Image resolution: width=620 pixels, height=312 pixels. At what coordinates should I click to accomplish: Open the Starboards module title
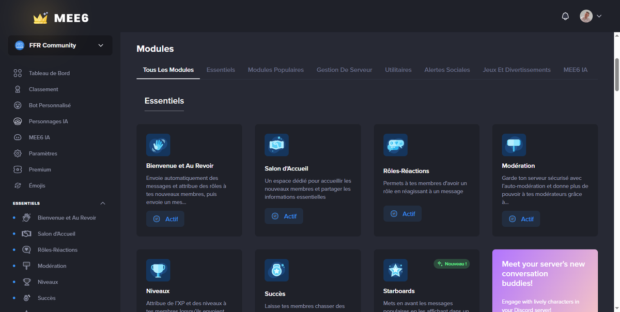click(x=399, y=291)
